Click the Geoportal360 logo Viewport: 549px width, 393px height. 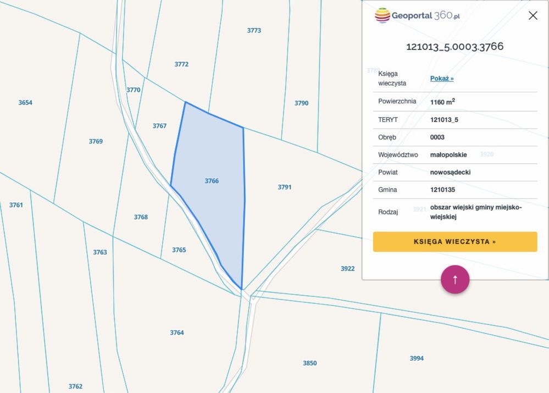[417, 15]
